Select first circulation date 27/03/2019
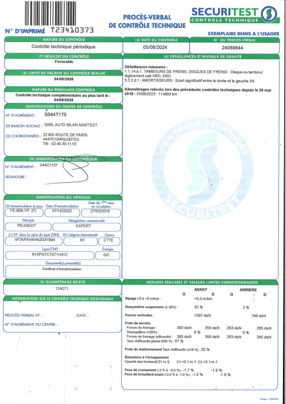The width and height of the screenshot is (286, 404). (101, 213)
